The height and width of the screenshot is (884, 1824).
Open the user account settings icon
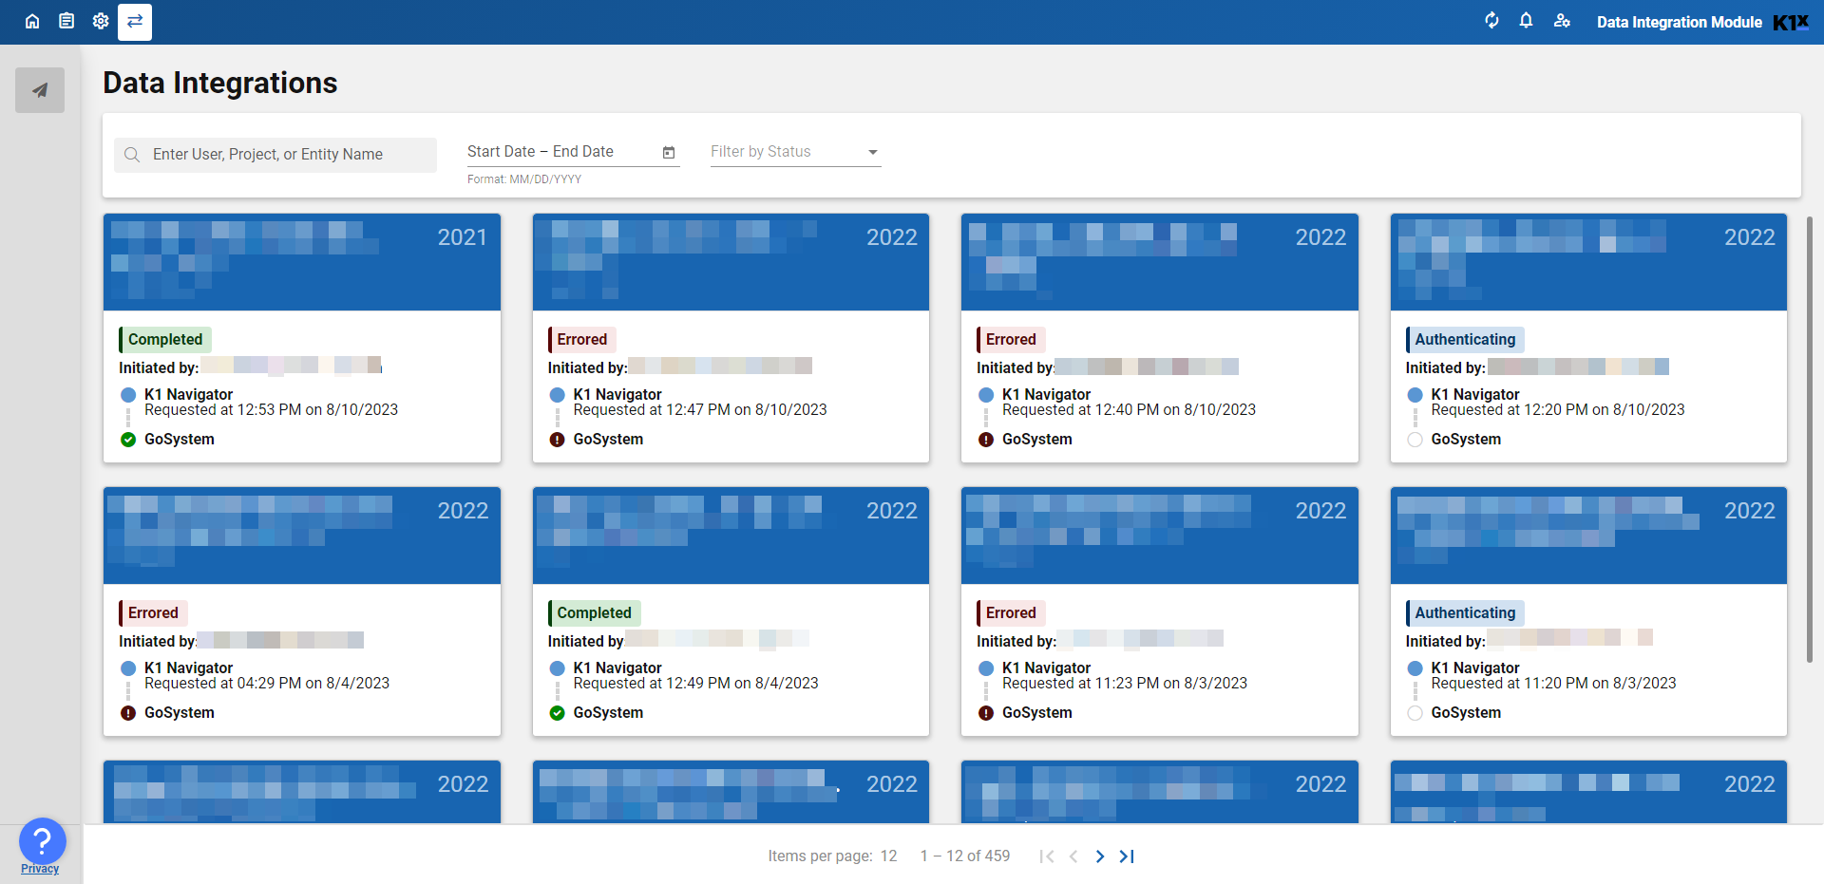pyautogui.click(x=1562, y=21)
